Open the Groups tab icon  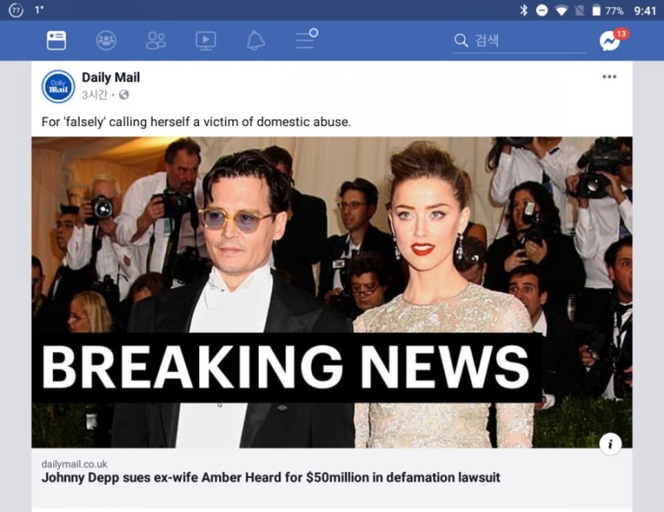tap(106, 41)
